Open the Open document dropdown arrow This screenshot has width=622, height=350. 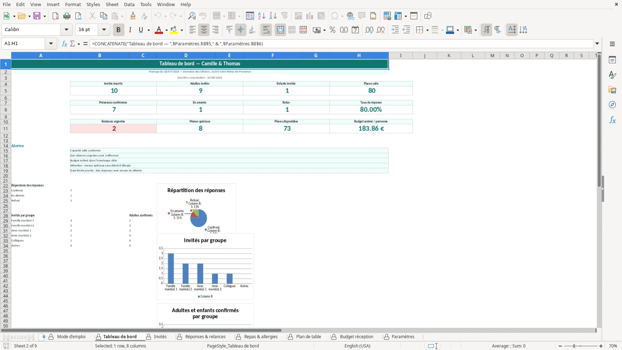pos(30,16)
